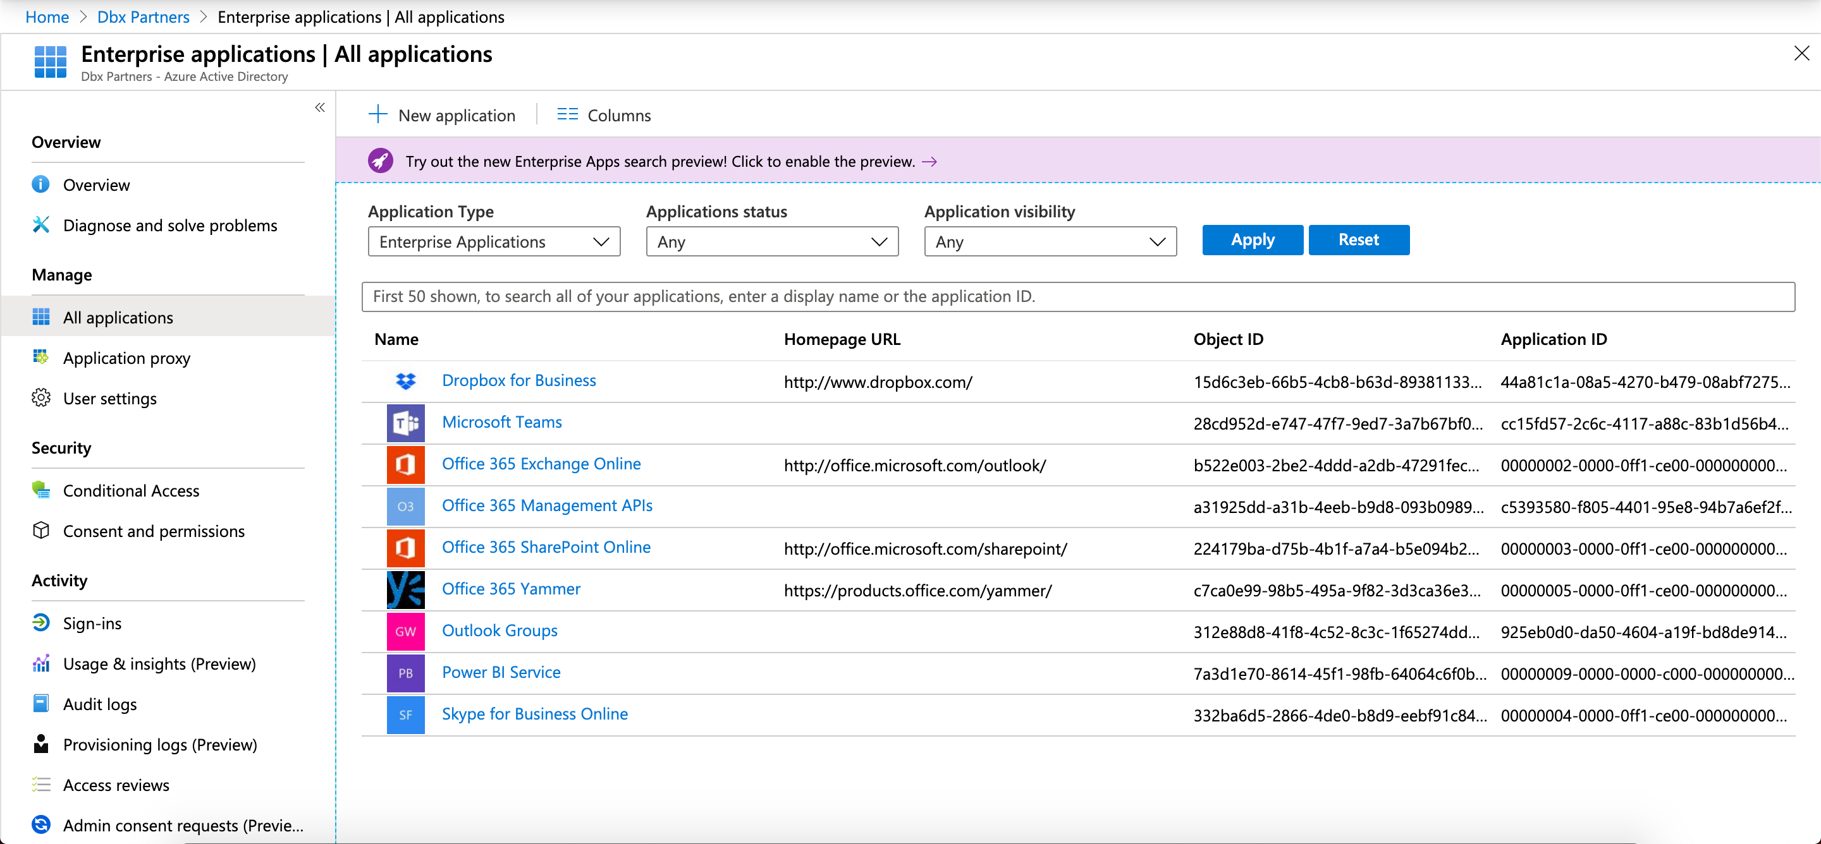Open the Application Type dropdown
Screen dimensions: 1821x844
493,241
